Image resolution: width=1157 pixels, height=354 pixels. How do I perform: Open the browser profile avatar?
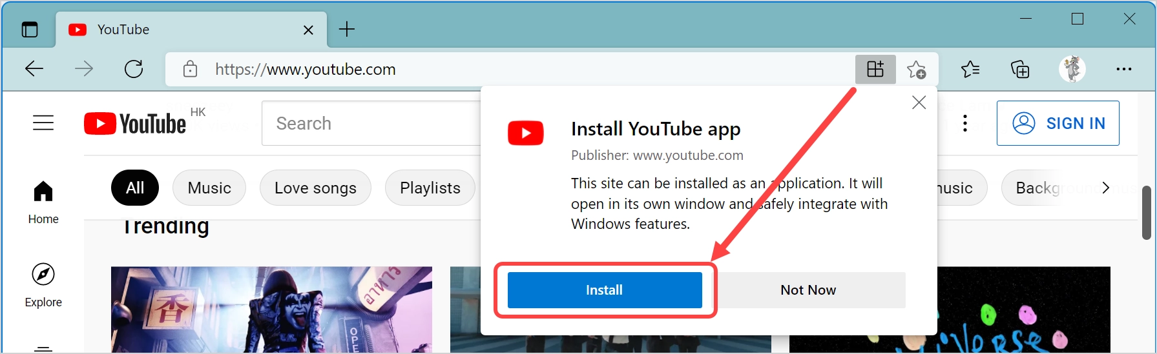coord(1072,69)
